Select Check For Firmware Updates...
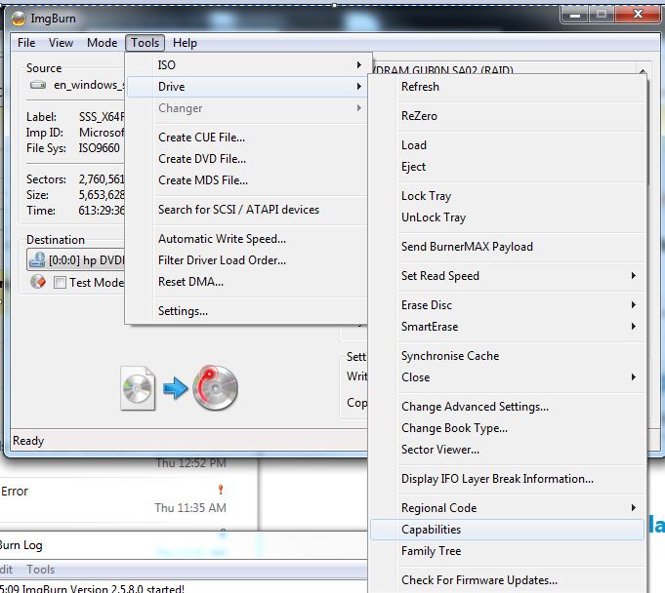The width and height of the screenshot is (665, 593). tap(508, 580)
